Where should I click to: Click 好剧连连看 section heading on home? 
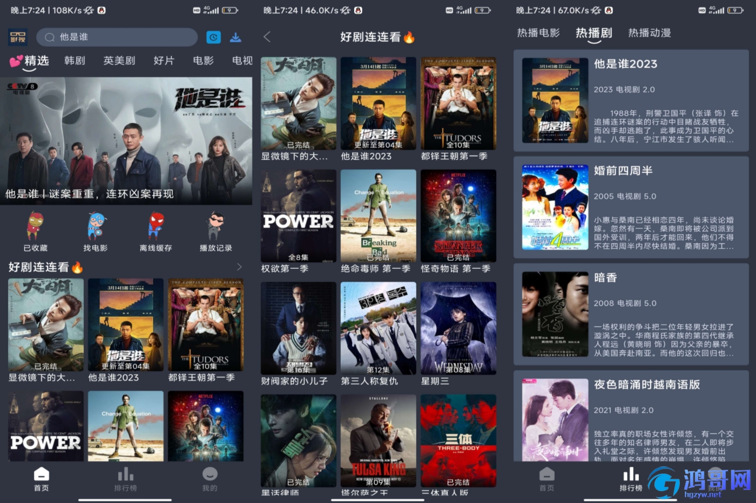(45, 267)
